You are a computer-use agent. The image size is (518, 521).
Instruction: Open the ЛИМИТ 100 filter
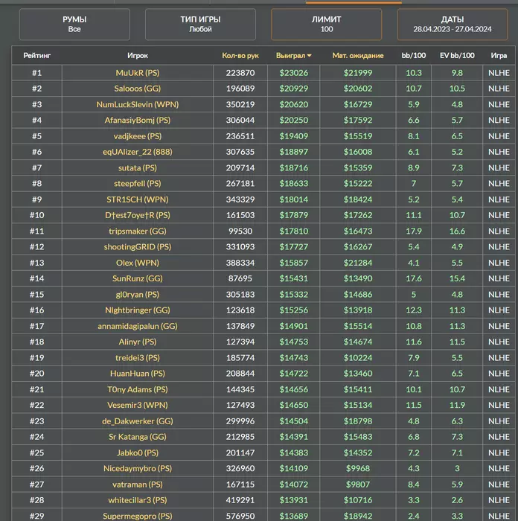[326, 25]
